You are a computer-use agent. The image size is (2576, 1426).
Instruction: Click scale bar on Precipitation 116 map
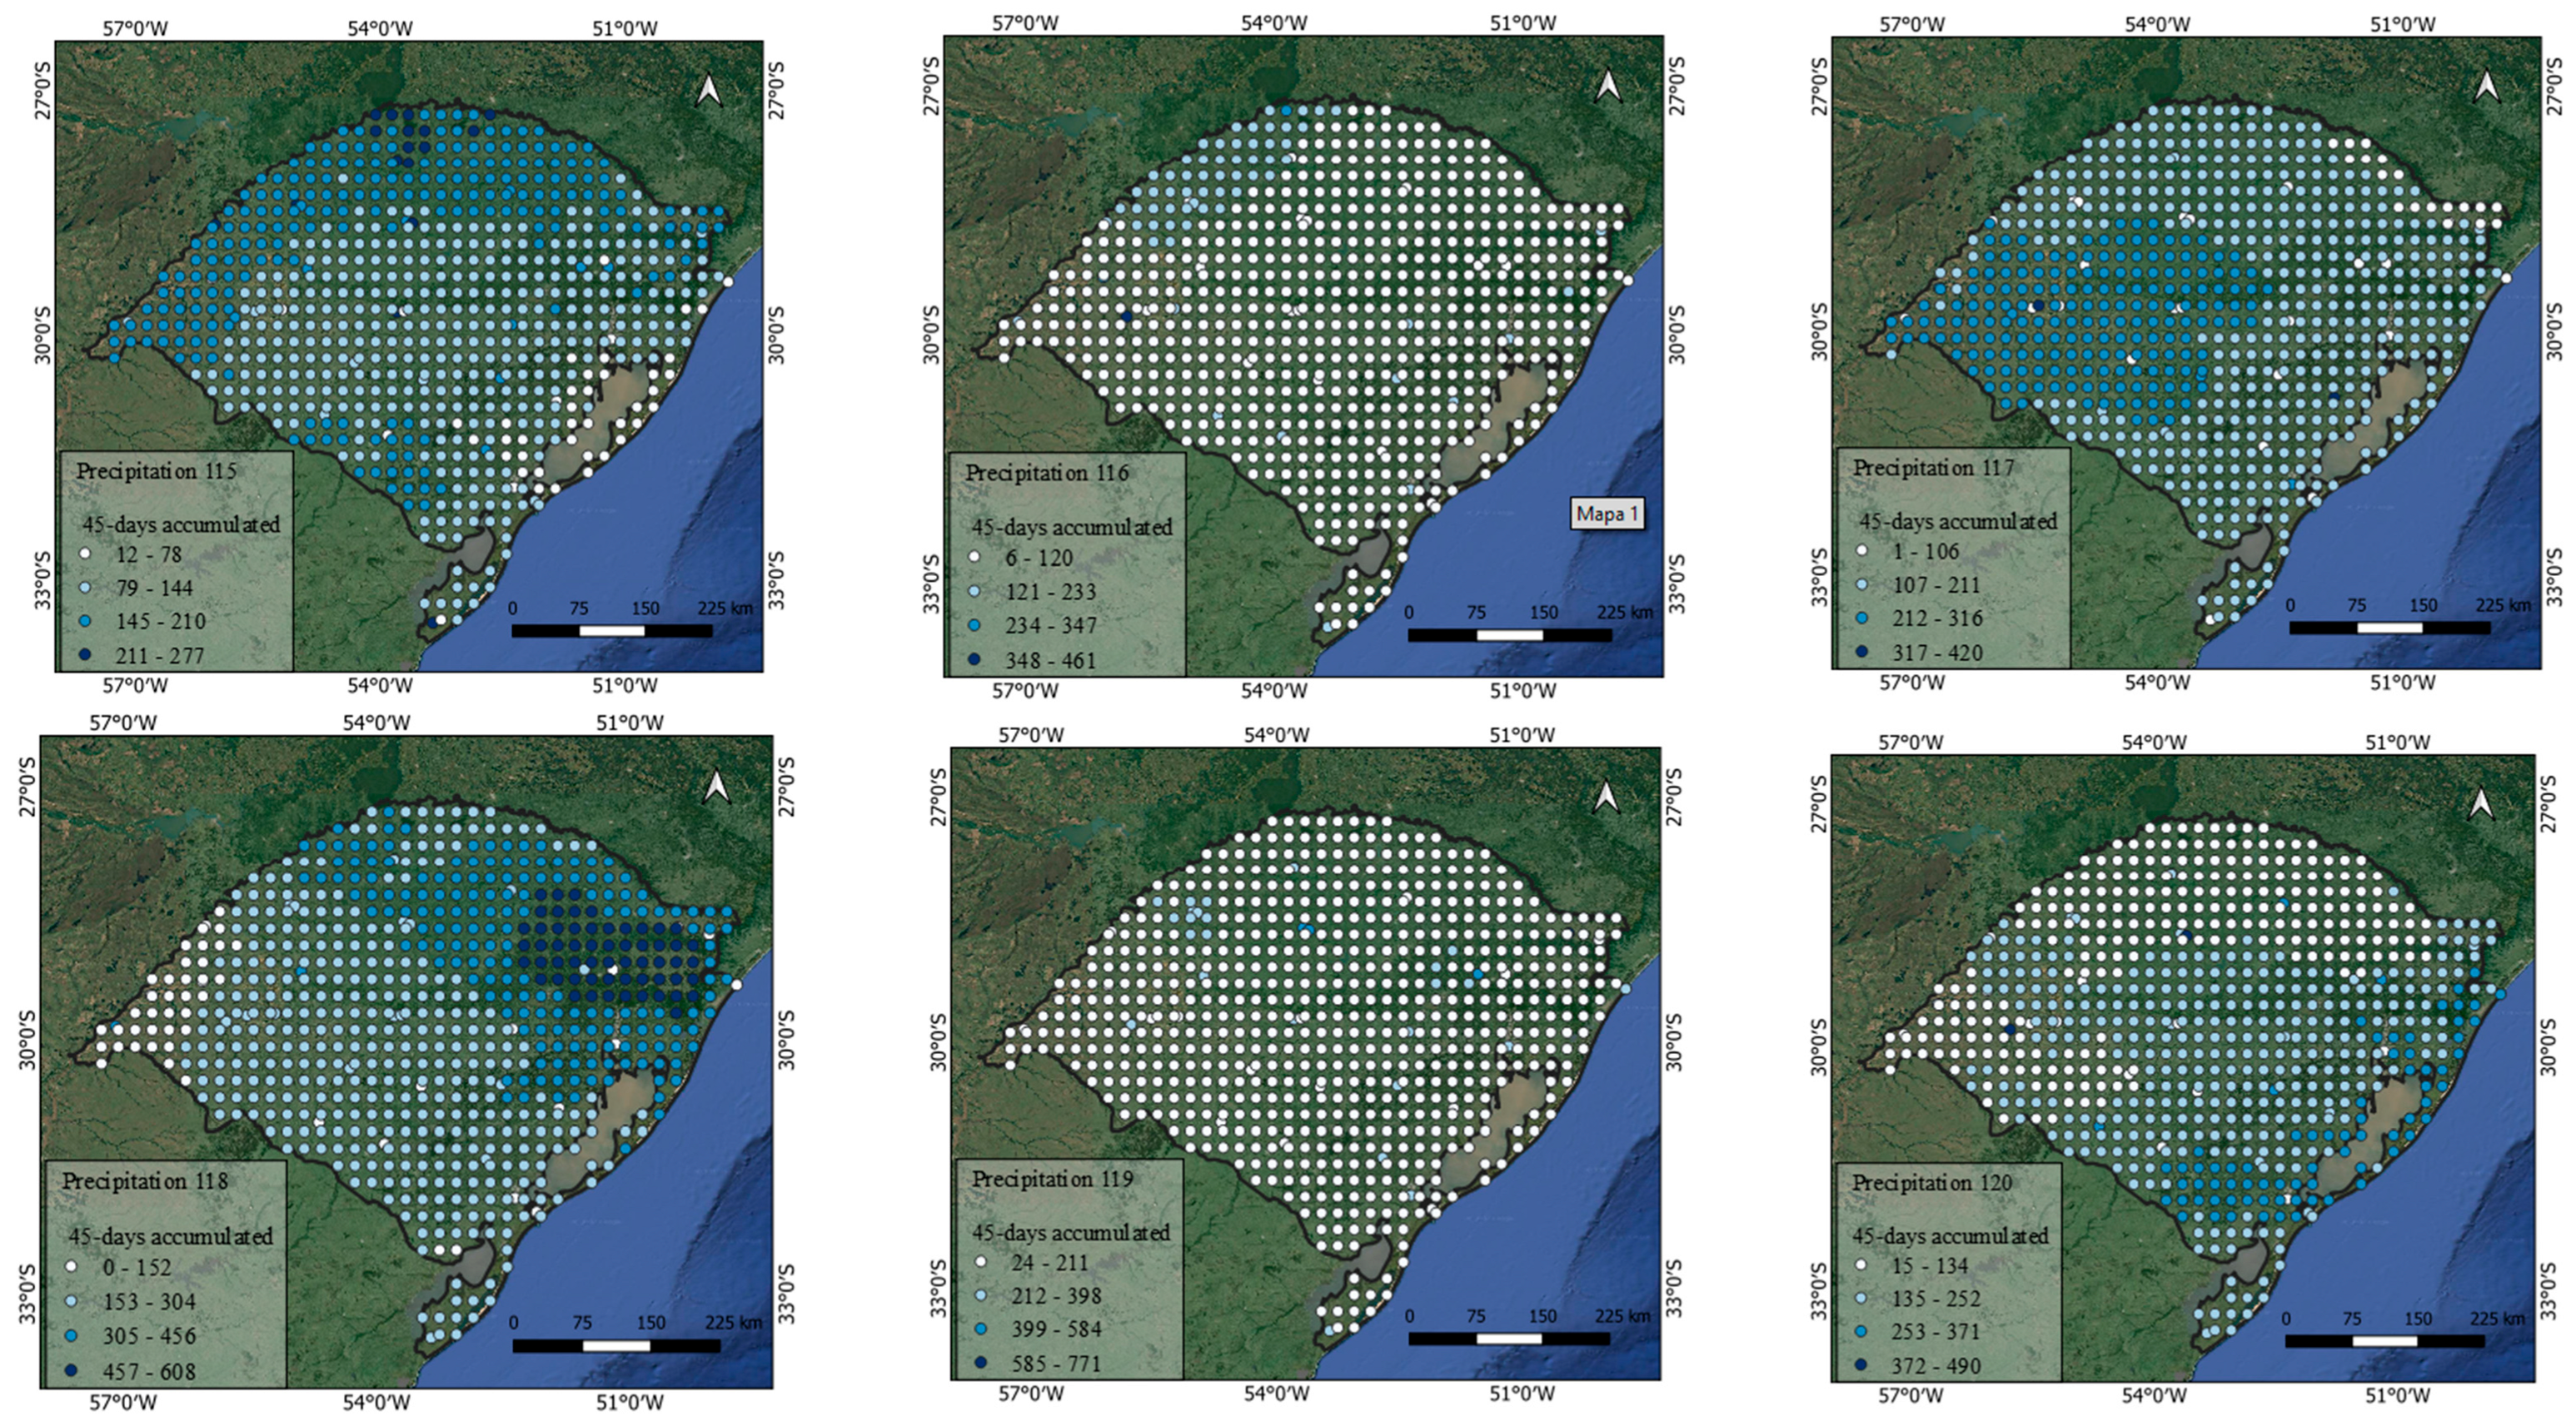tap(1509, 634)
